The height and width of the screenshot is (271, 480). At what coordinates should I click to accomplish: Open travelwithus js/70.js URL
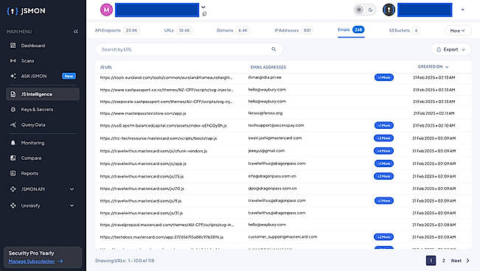tap(142, 189)
